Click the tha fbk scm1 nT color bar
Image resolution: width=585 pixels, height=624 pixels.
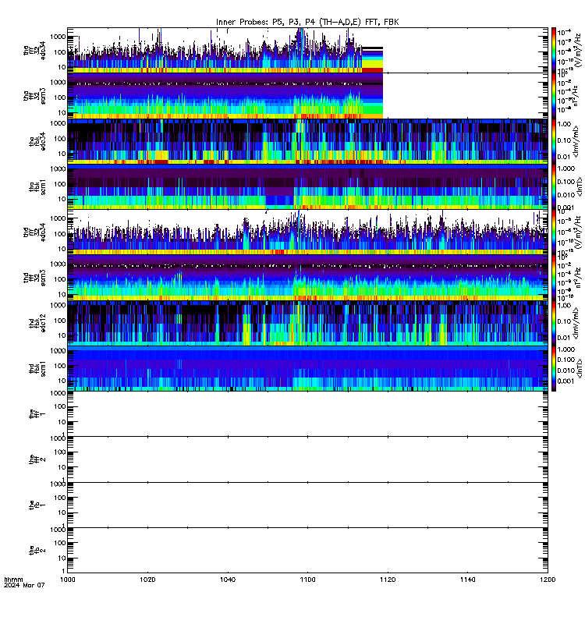[x=554, y=186]
